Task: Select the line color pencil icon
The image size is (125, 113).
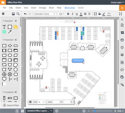Action: coord(104,14)
